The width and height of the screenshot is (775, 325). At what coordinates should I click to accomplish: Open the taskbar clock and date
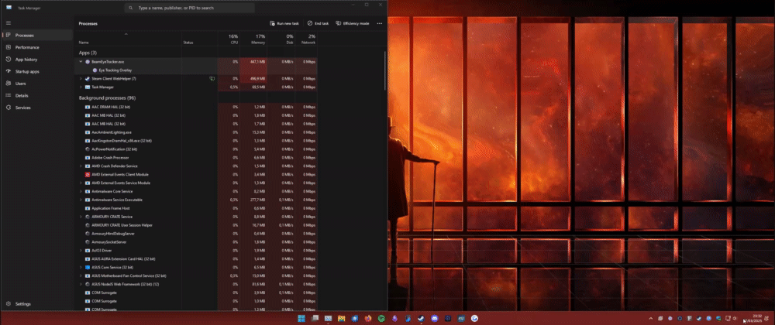(753, 318)
